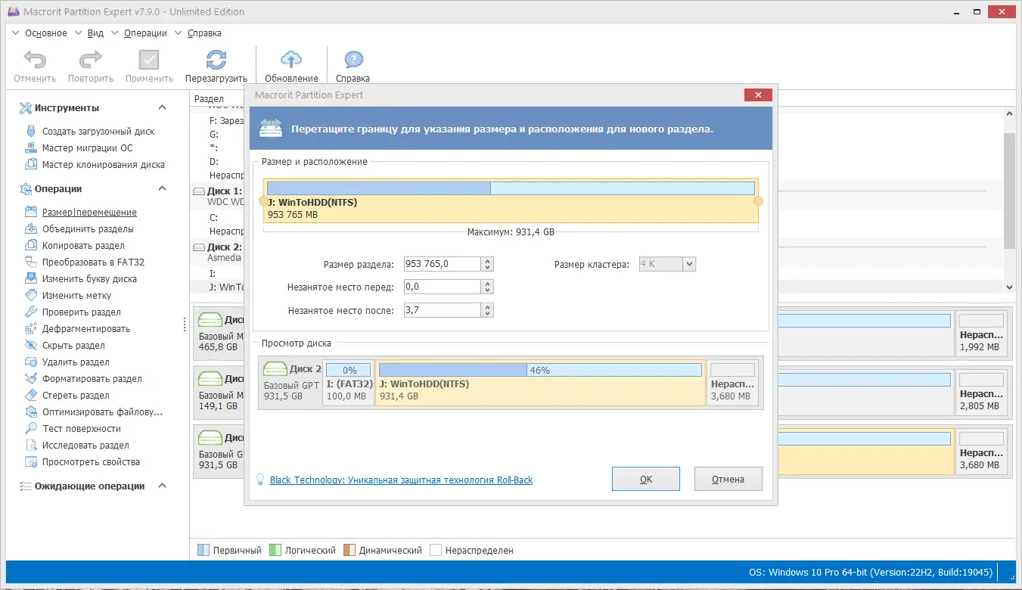Select the Объединить разделы icon
The width and height of the screenshot is (1022, 590).
coord(31,228)
